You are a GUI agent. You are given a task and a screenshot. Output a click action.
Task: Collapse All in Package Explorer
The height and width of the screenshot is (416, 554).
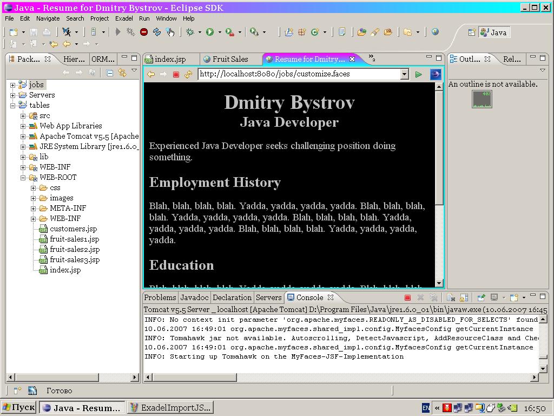point(110,73)
